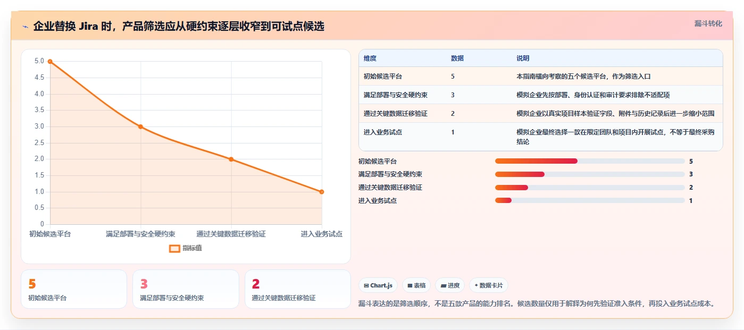Click the chart data point at value 5.0

pos(50,62)
